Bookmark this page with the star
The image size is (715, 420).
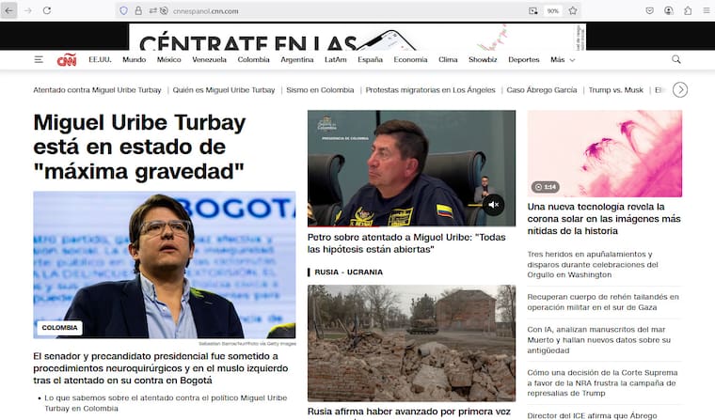pyautogui.click(x=573, y=10)
